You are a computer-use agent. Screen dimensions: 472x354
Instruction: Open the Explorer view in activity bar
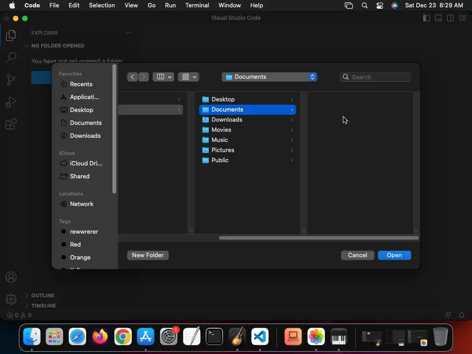(x=11, y=35)
